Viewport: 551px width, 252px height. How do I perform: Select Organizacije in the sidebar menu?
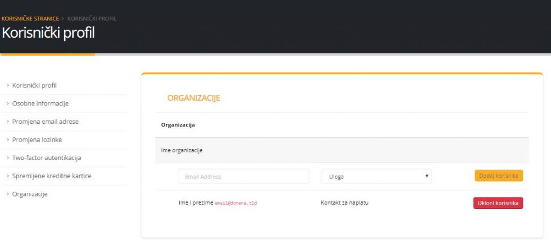(30, 194)
